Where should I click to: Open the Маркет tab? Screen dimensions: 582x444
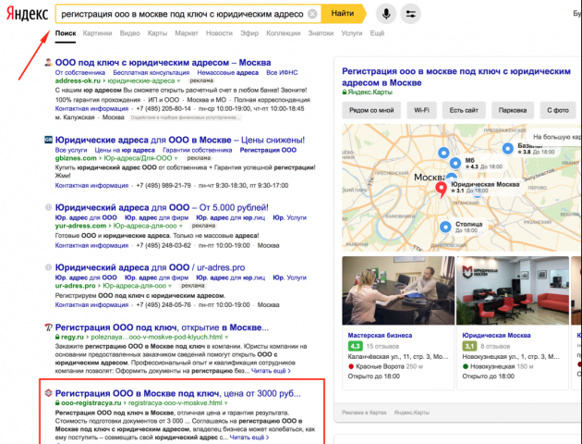click(187, 33)
